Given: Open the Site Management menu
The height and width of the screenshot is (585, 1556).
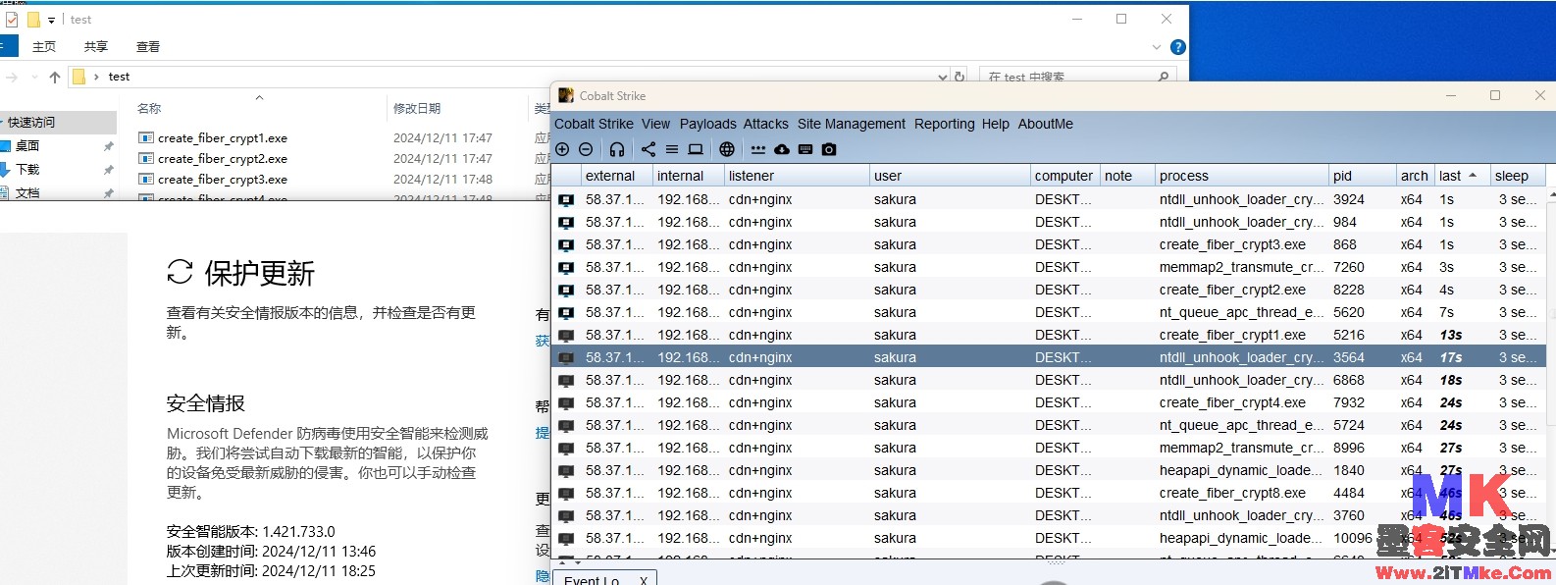Looking at the screenshot, I should [852, 124].
